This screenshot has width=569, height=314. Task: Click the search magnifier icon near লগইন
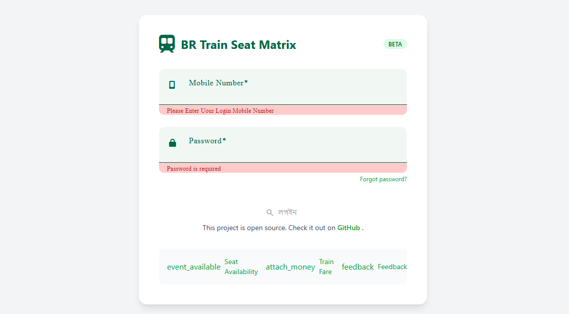point(269,213)
